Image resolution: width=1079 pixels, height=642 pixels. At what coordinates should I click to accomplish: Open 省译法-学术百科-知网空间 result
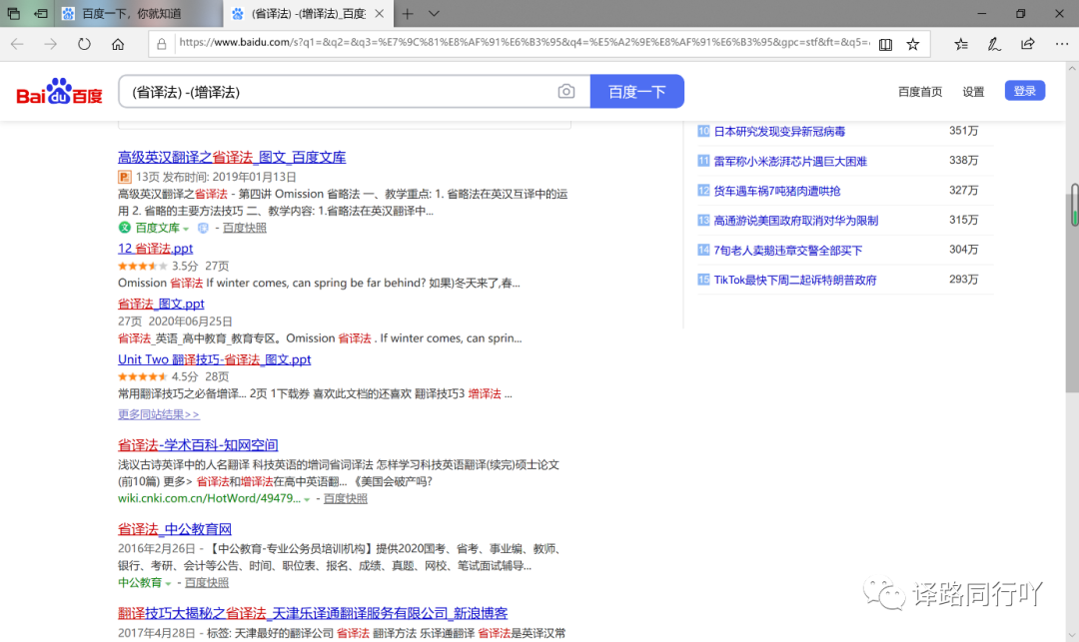[198, 445]
